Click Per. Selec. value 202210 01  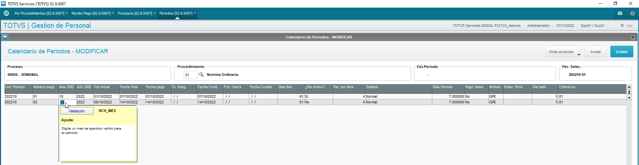577,75
